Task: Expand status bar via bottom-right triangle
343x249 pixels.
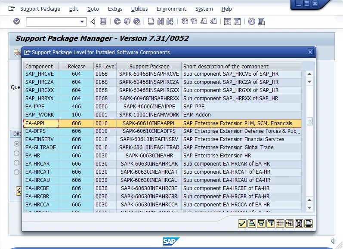Action: [x=333, y=241]
